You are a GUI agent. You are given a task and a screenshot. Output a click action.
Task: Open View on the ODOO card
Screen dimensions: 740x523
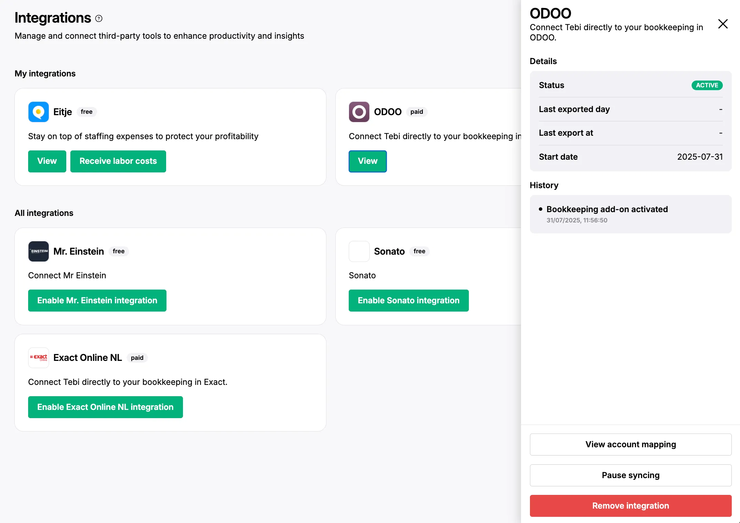(368, 161)
